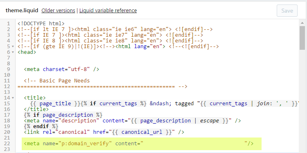This screenshot has width=307, height=153.
Task: Click the opening title tag
Action: click(x=35, y=98)
